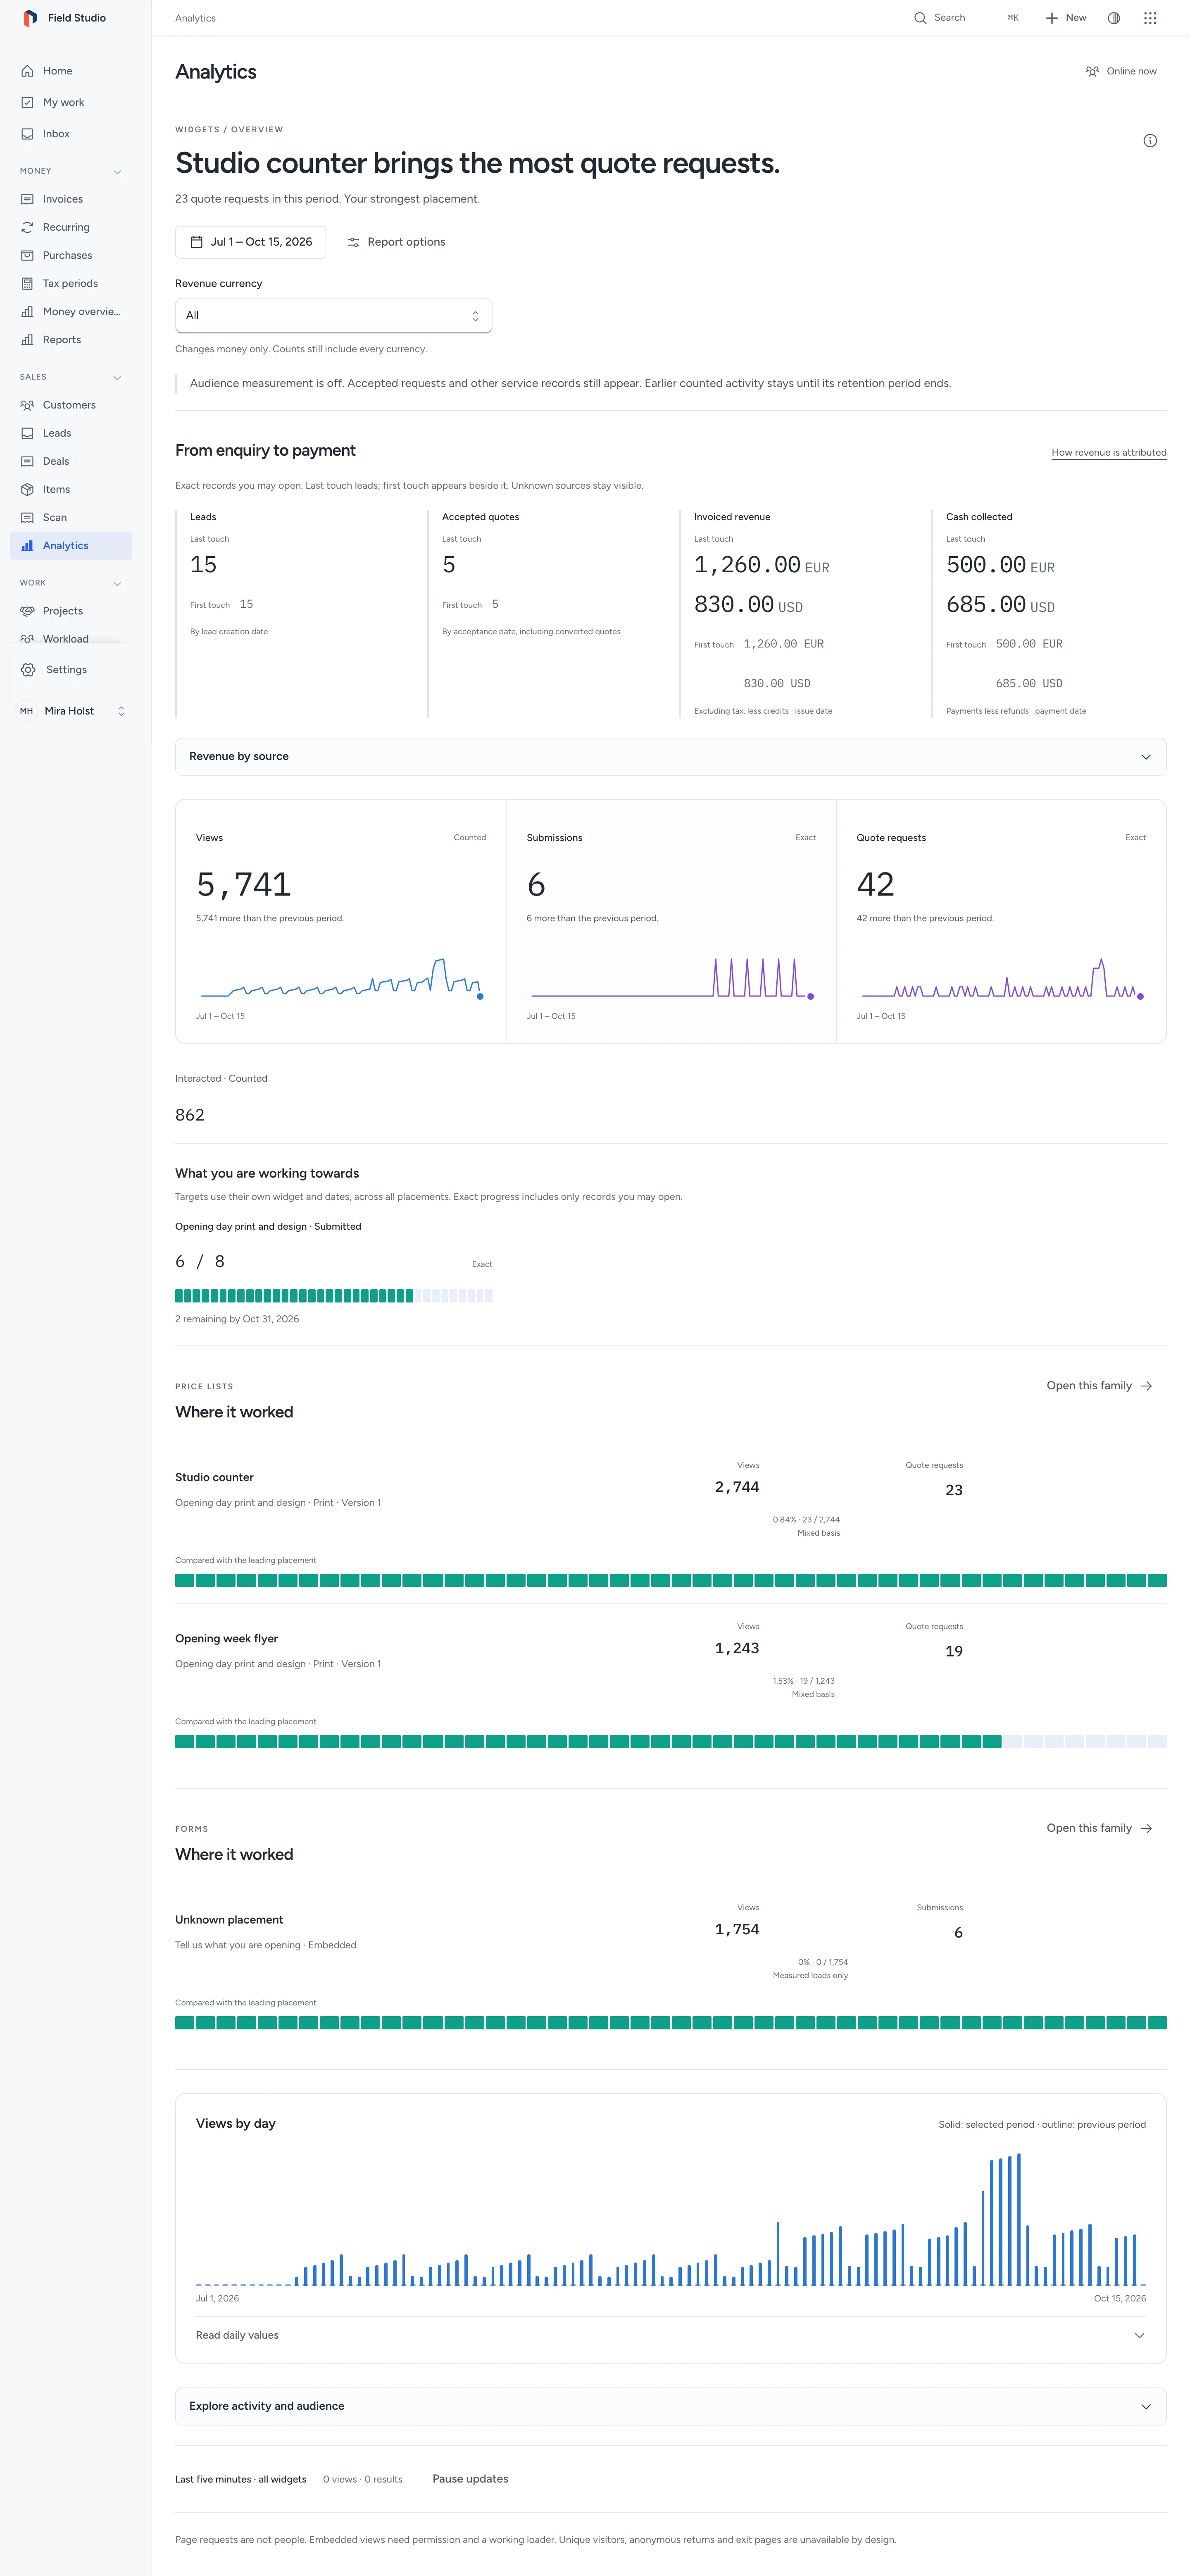Open the Deals icon

click(x=27, y=461)
